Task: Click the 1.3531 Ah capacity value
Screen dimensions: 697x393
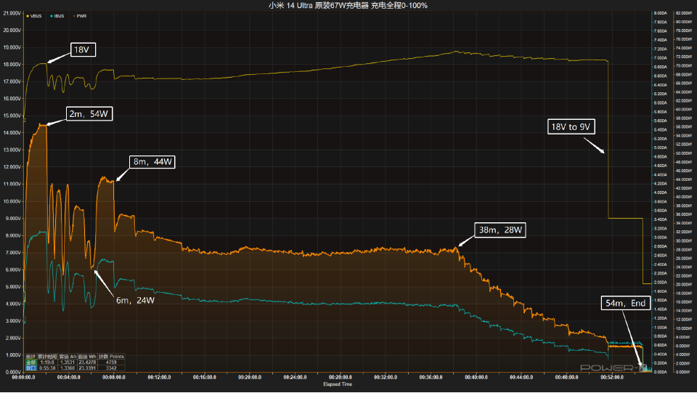Action: pos(68,362)
